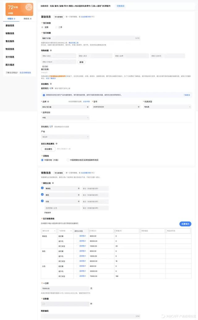
Task: Uncheck the first color checkbox above 黑色
Action: point(42,188)
